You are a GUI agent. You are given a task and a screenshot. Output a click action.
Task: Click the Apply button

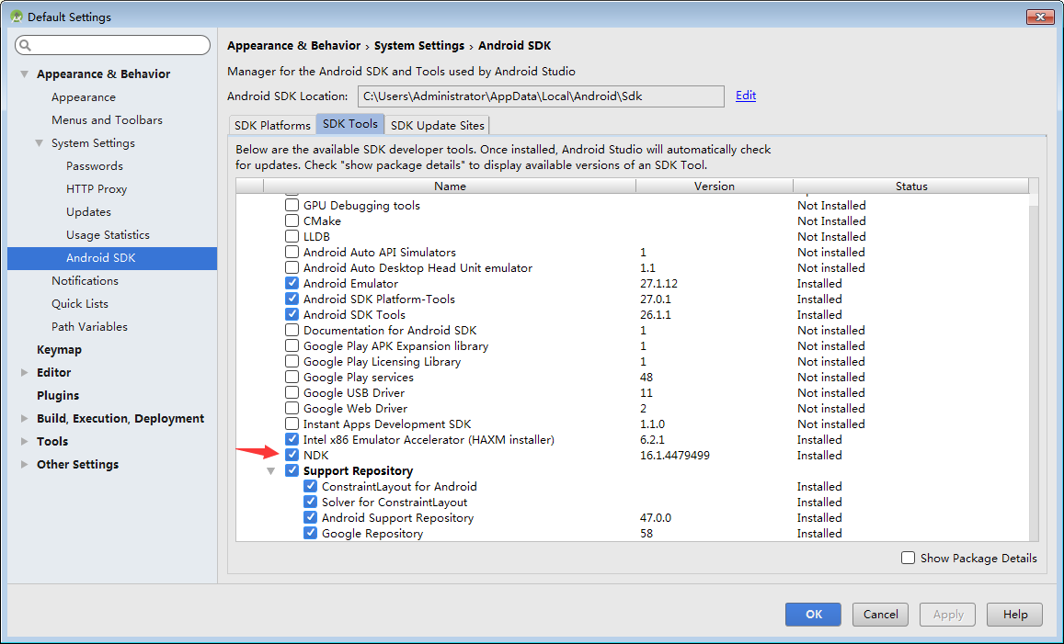tap(947, 615)
